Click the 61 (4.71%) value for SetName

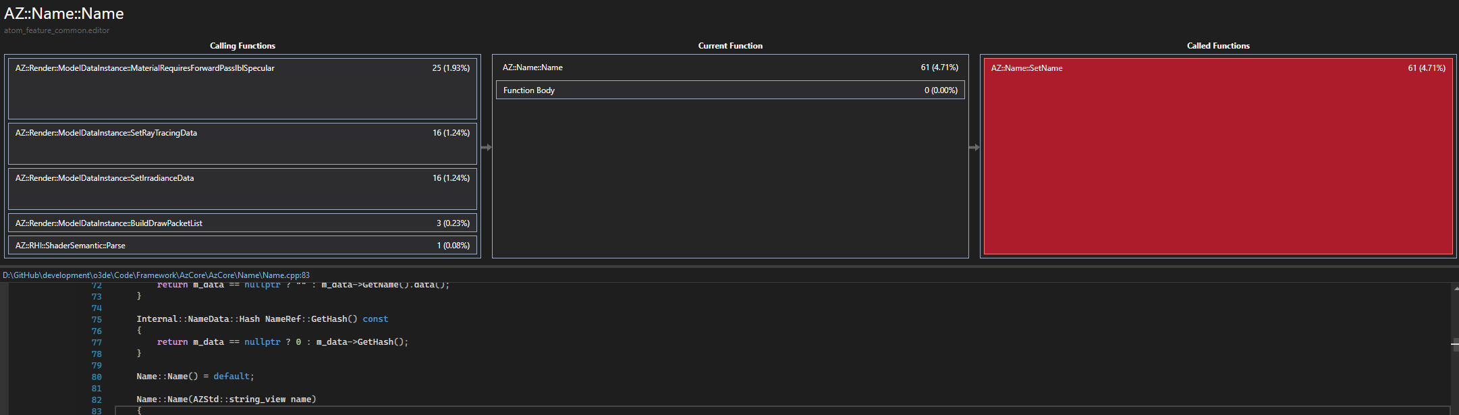tap(1427, 68)
